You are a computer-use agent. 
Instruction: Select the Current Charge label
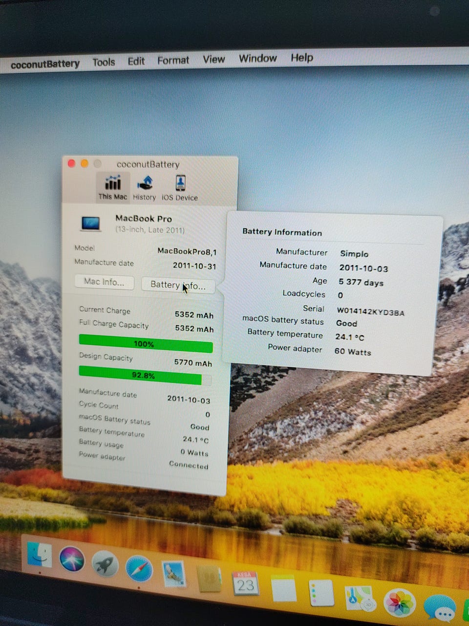(x=105, y=310)
